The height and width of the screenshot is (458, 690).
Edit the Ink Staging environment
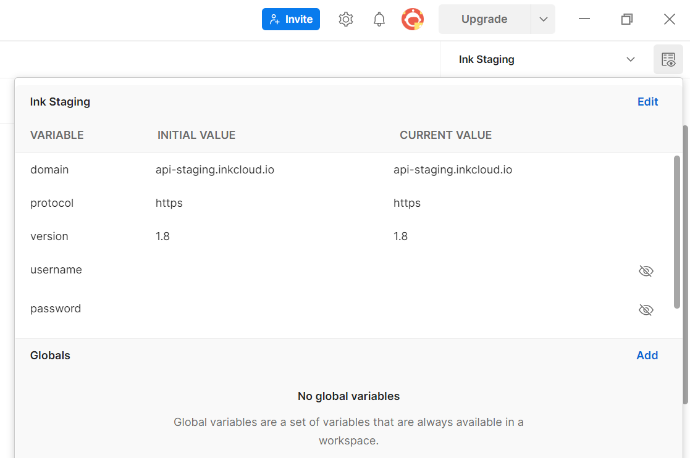[647, 102]
